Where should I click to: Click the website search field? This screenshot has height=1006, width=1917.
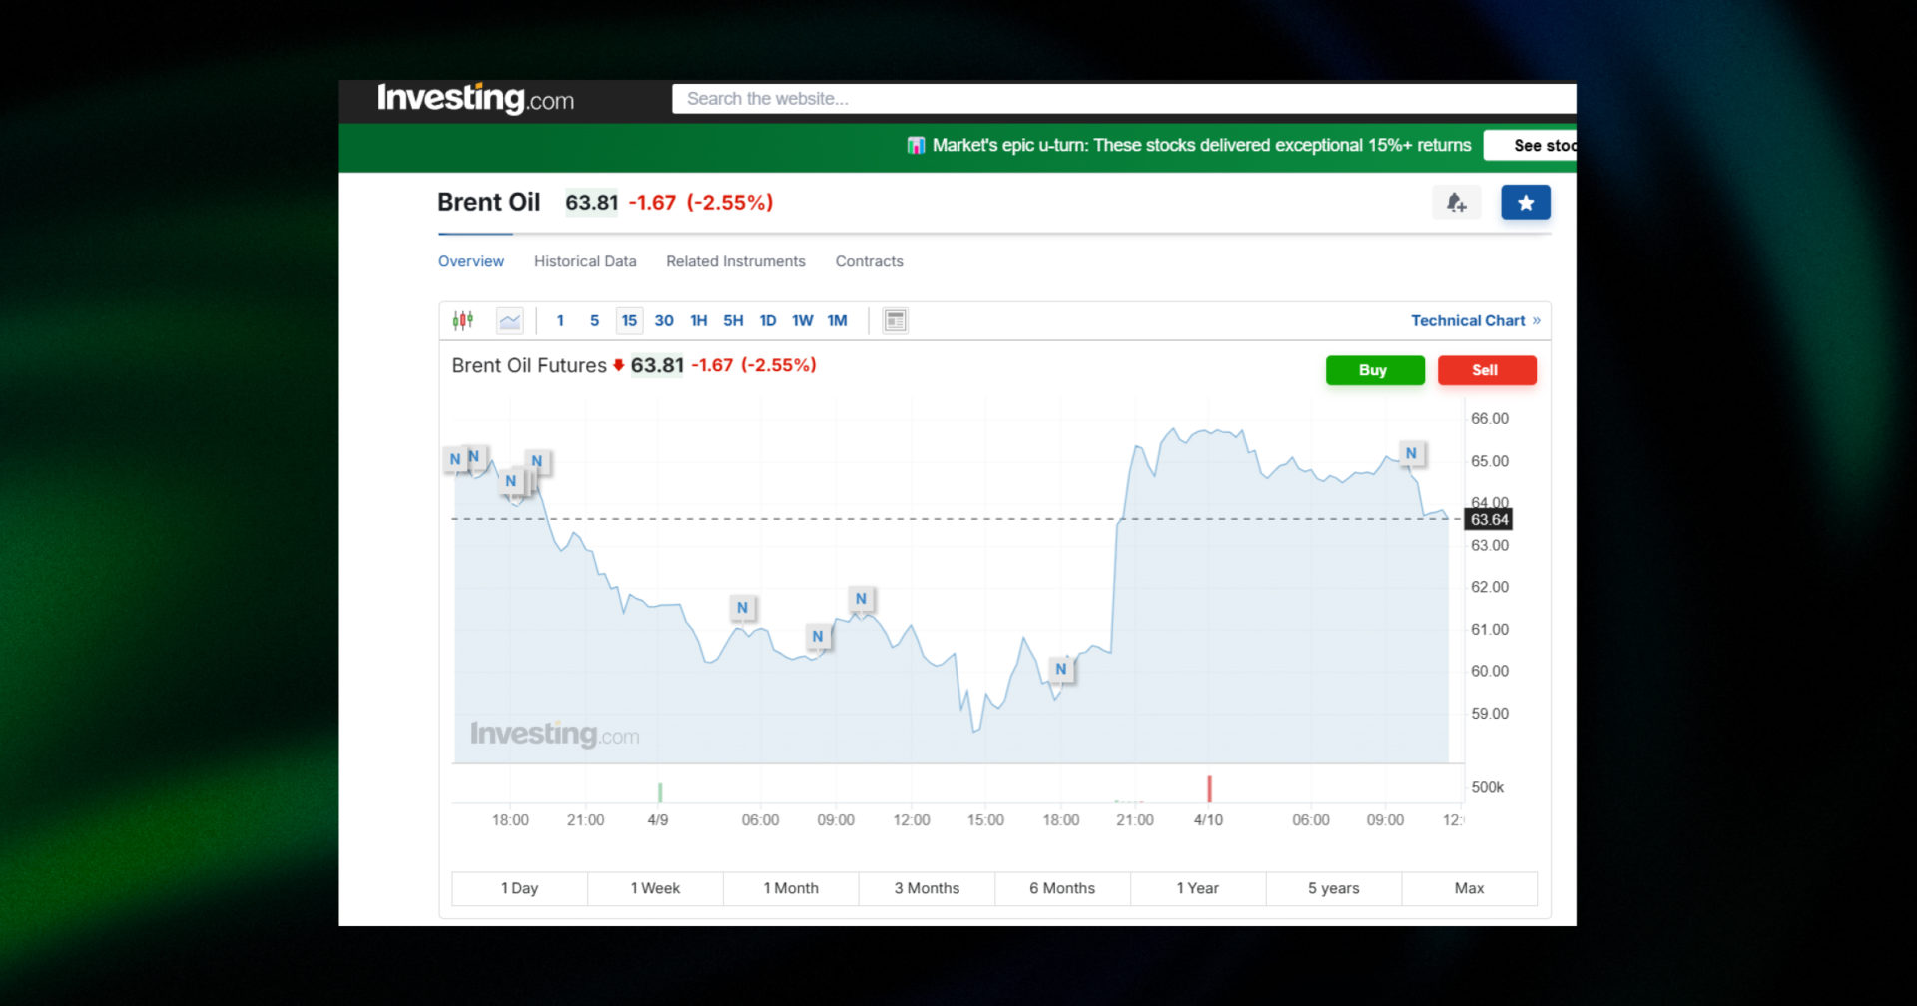1098,99
